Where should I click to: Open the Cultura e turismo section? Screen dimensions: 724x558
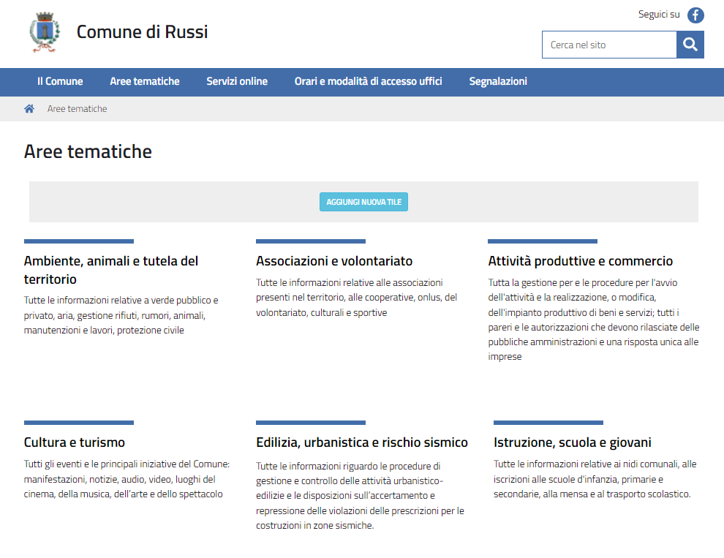(75, 442)
